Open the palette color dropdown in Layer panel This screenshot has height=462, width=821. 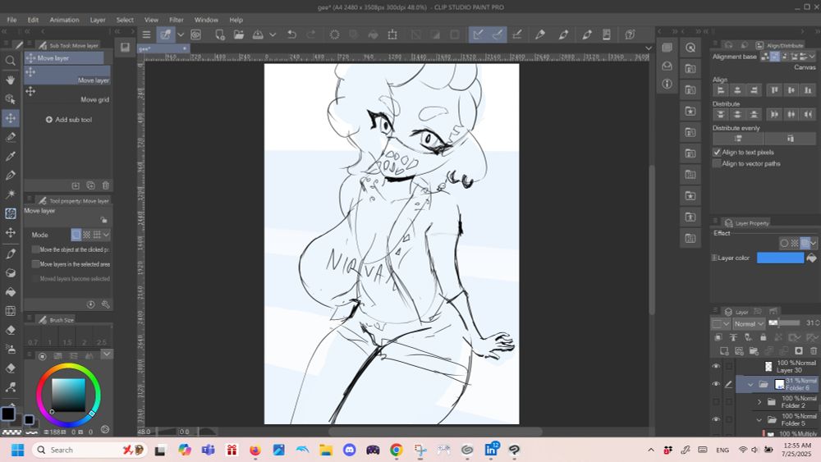721,324
